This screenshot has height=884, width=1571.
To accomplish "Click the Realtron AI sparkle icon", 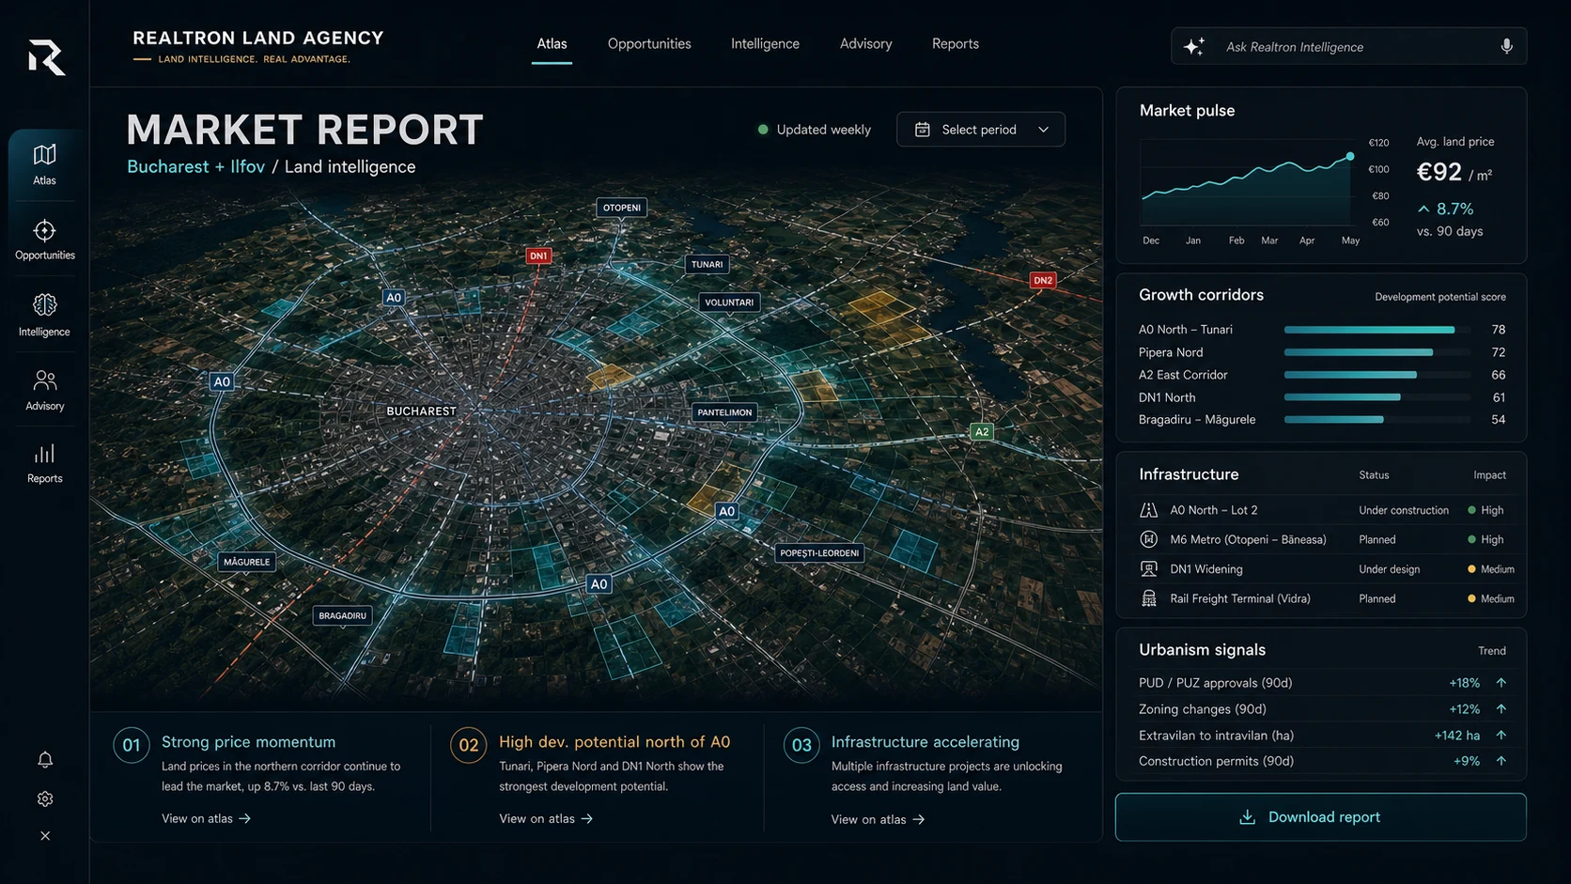I will click(x=1194, y=46).
